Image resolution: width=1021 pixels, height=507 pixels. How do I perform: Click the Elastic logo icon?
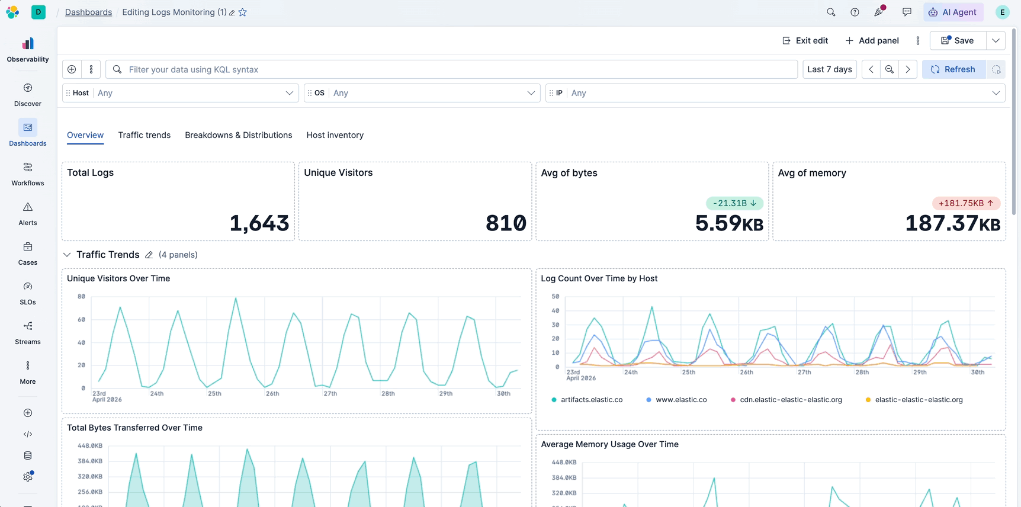[x=12, y=12]
